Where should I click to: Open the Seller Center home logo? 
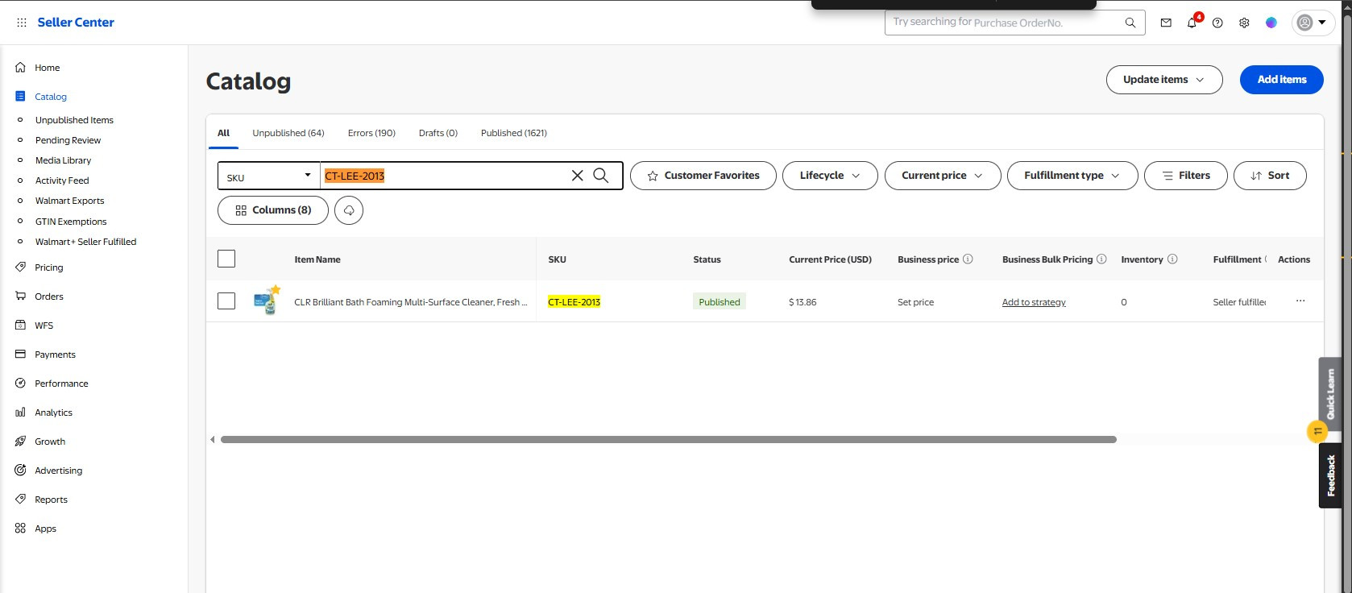76,23
